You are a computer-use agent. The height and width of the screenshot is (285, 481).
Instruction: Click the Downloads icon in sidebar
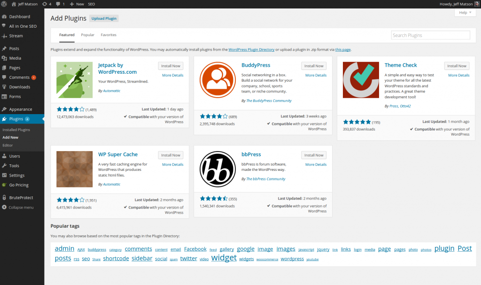pyautogui.click(x=4, y=87)
